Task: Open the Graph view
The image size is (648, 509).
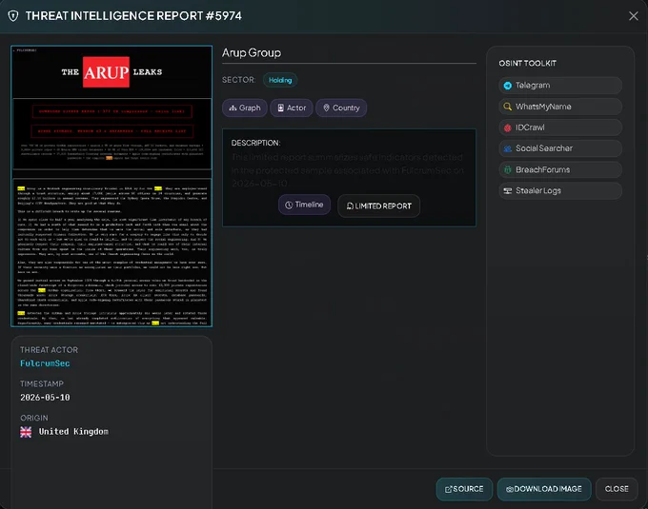Action: 245,108
